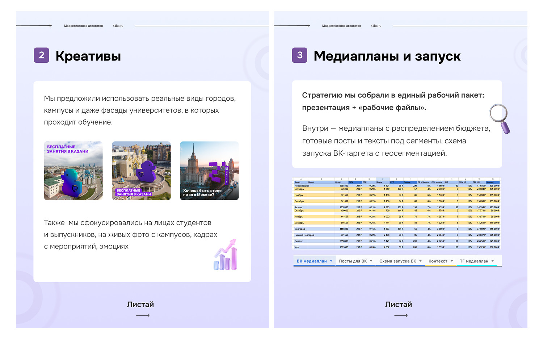Switch to the Схема запуска ВК tab
Image resolution: width=543 pixels, height=339 pixels.
coord(397,261)
